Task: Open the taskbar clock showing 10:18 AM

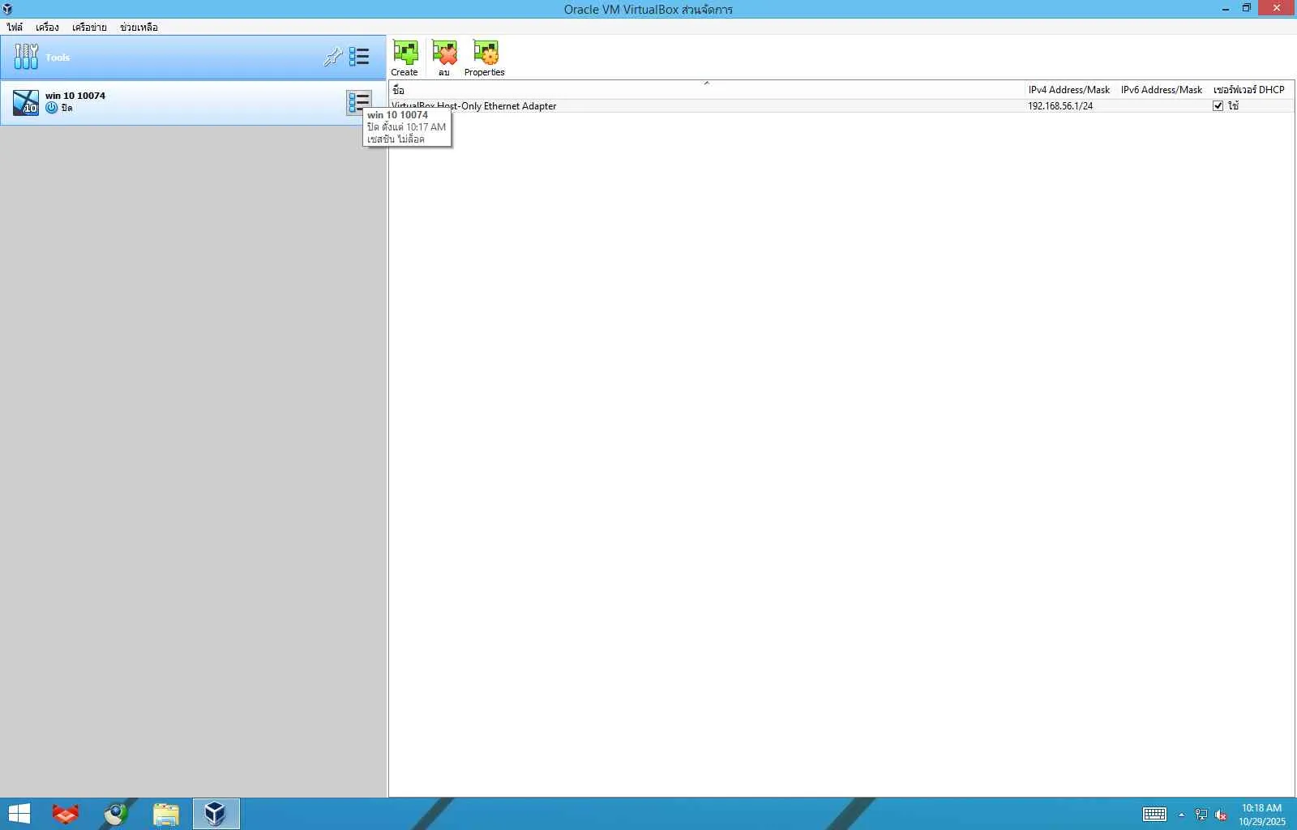Action: (x=1262, y=815)
